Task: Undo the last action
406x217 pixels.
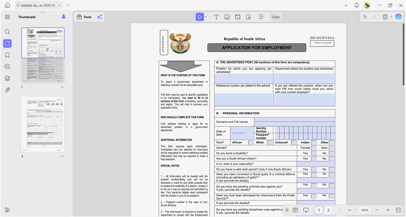Action: 365,17
